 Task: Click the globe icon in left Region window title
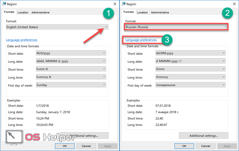(x=4, y=4)
